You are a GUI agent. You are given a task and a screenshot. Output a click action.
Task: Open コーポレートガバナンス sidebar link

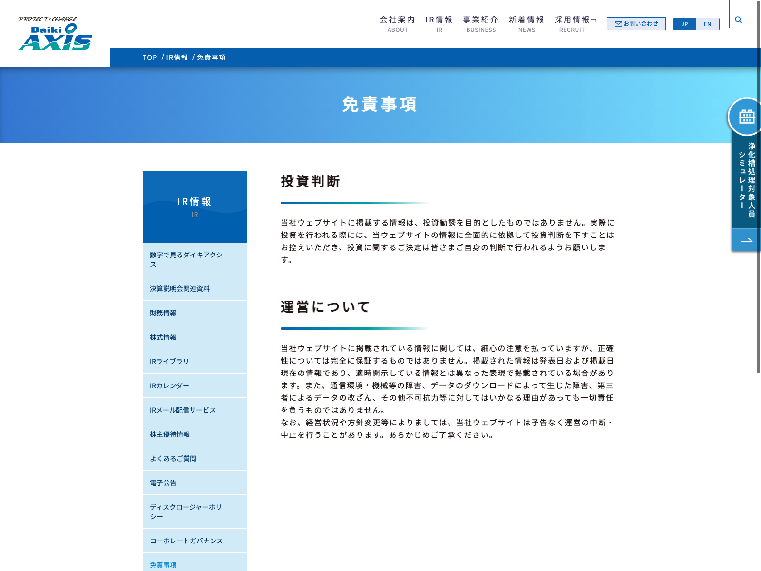[x=186, y=541]
